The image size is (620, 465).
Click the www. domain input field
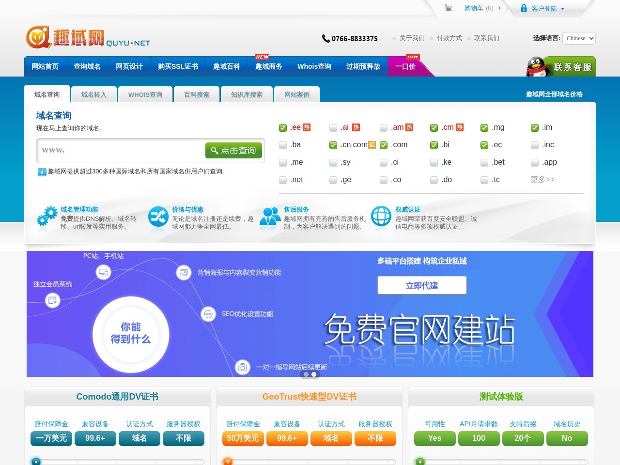(121, 150)
